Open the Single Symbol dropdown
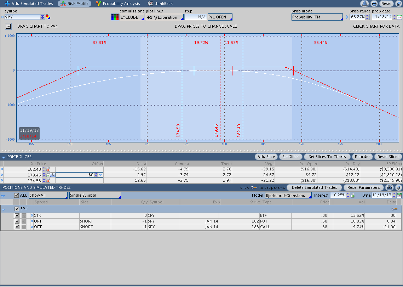 (95, 195)
